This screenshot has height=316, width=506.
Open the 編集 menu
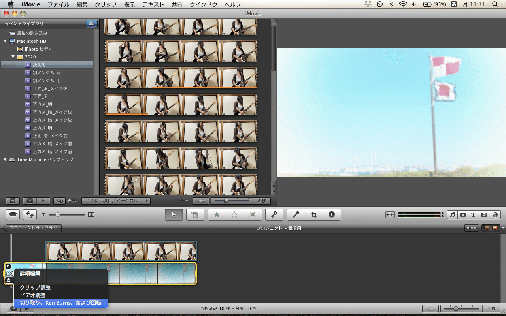coord(82,4)
